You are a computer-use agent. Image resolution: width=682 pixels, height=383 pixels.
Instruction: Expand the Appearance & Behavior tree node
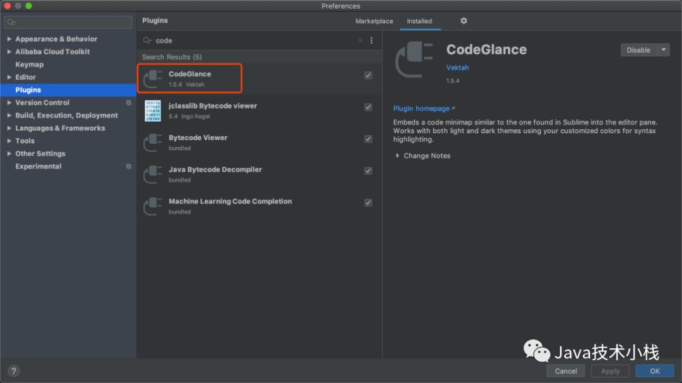(x=9, y=39)
